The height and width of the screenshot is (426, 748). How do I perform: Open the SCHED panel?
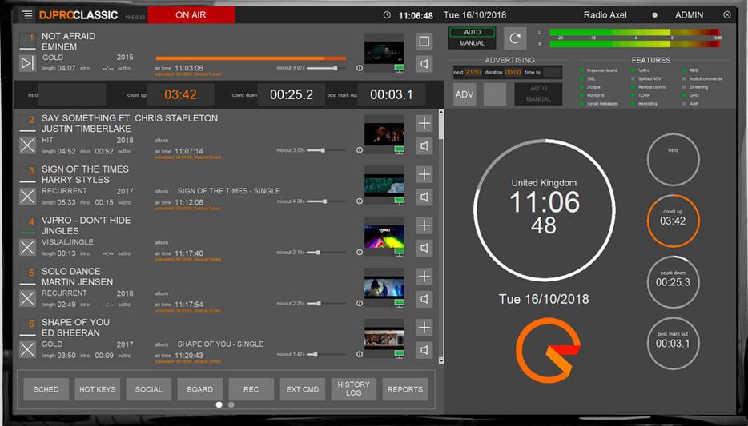pos(46,389)
